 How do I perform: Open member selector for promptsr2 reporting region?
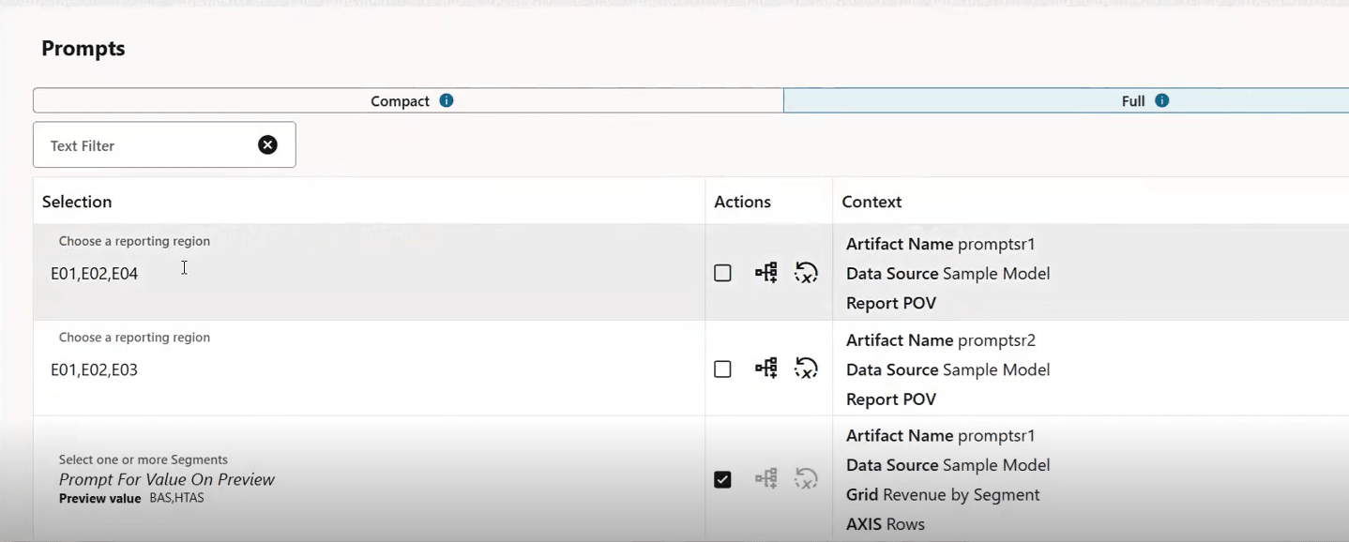pyautogui.click(x=766, y=369)
